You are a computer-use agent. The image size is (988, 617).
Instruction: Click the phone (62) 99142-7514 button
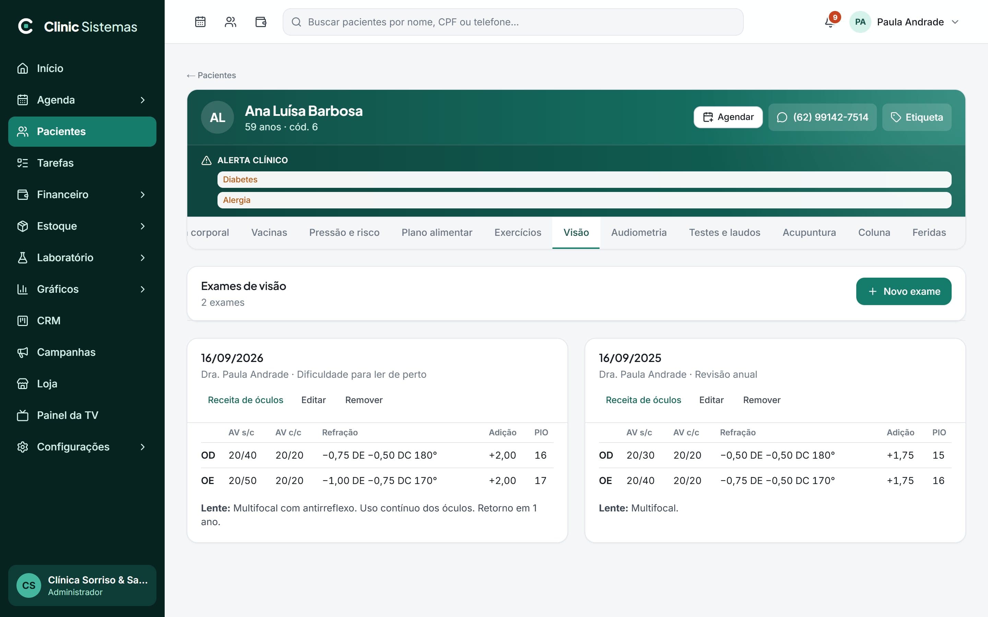tap(822, 117)
